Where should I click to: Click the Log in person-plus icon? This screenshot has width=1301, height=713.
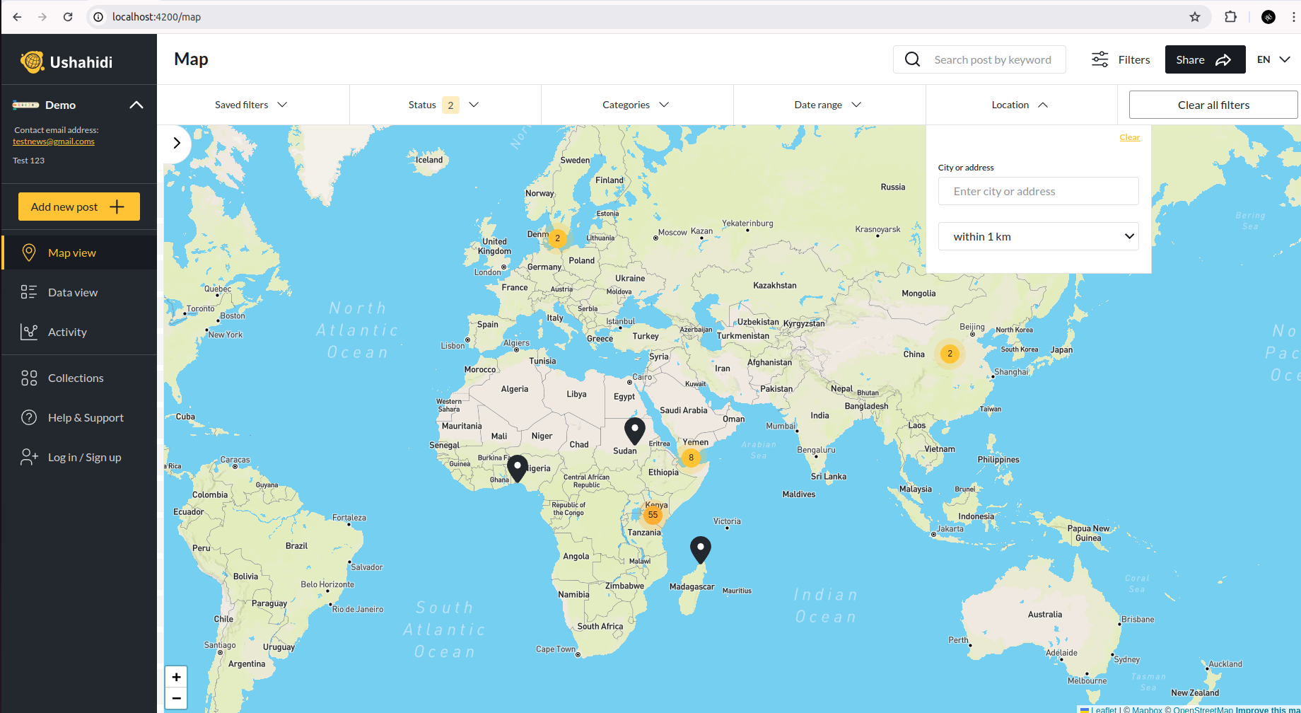click(x=29, y=457)
